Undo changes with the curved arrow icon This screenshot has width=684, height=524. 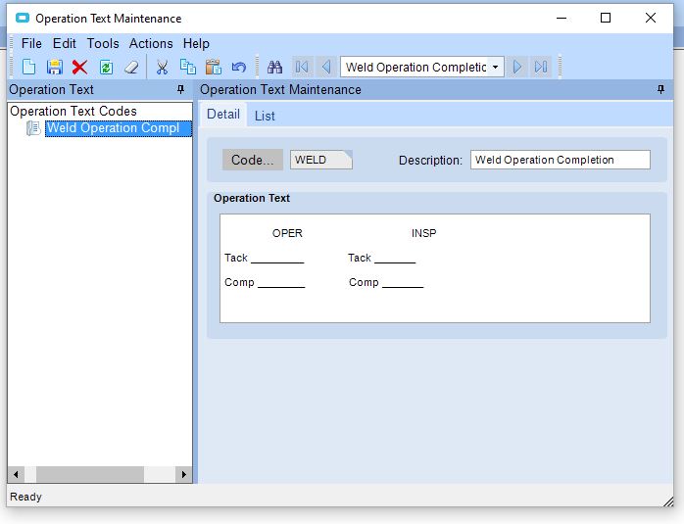[x=239, y=68]
